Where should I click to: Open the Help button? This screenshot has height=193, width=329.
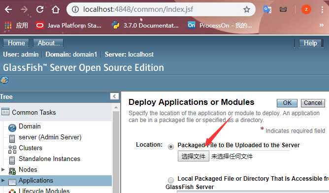(311, 43)
